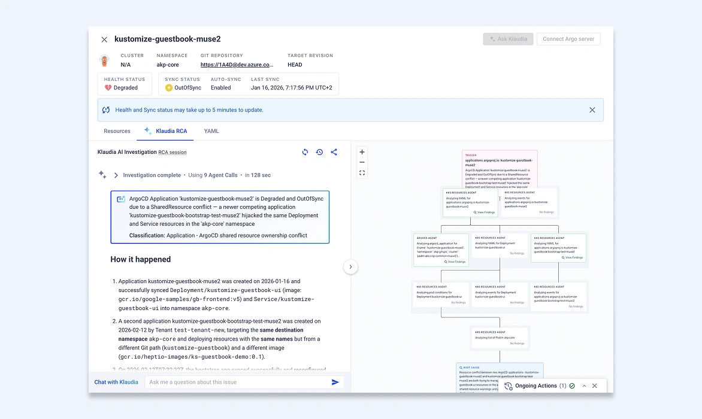This screenshot has height=419, width=702.
Task: Click the share investigation icon
Action: click(x=334, y=152)
